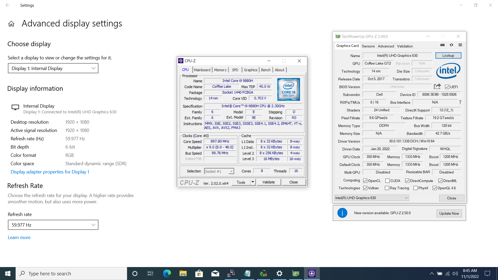498x280 pixels.
Task: Click the Validate button in CPU-Z
Action: [x=268, y=182]
